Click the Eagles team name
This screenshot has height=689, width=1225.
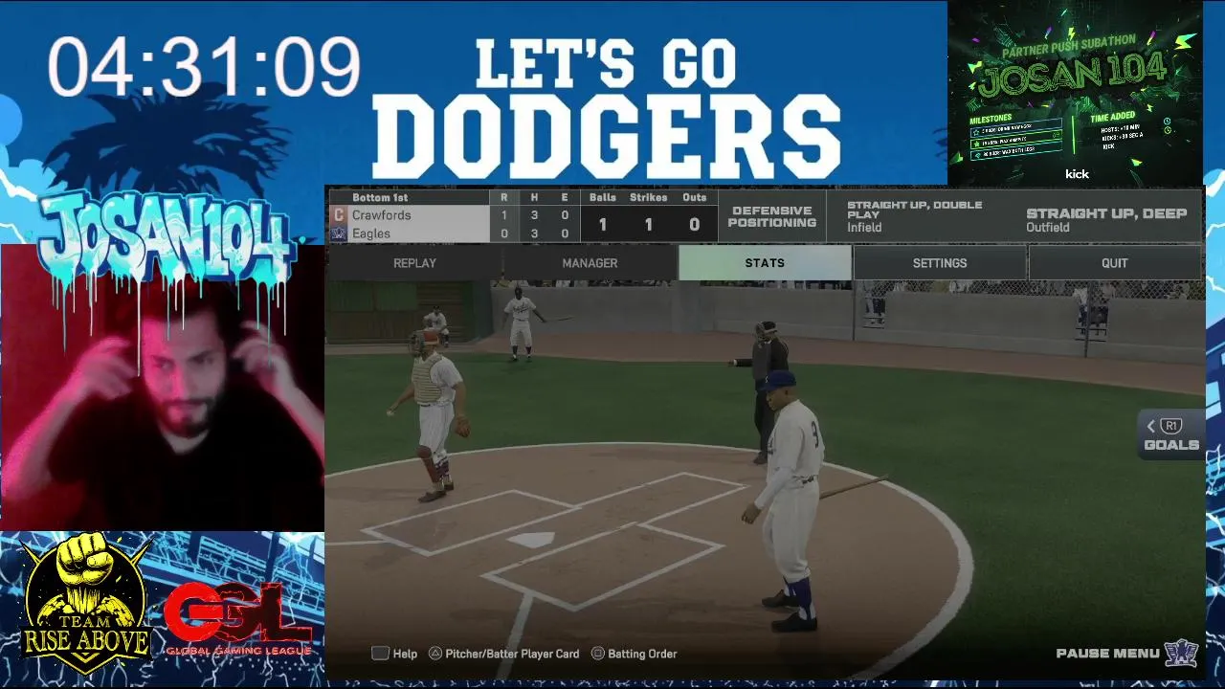pos(370,233)
